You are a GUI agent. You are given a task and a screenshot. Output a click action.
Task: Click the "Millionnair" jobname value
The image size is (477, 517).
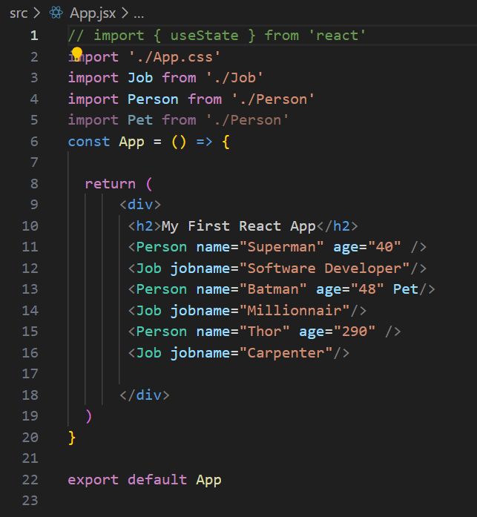pyautogui.click(x=295, y=311)
